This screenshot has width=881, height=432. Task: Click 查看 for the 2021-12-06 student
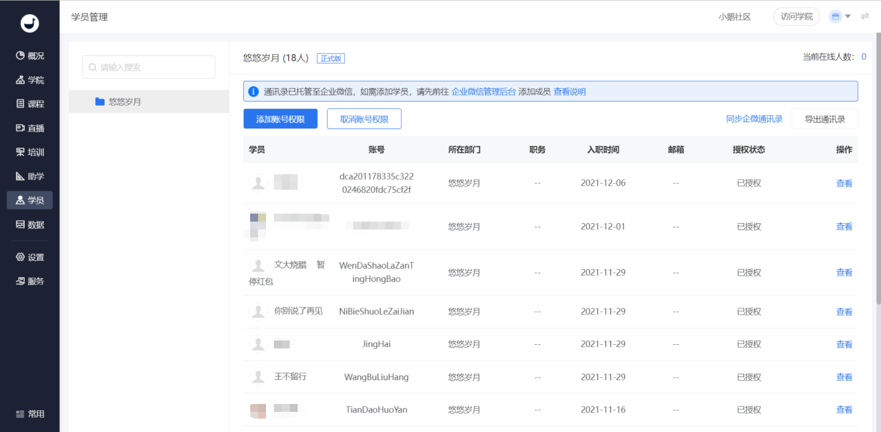[844, 183]
